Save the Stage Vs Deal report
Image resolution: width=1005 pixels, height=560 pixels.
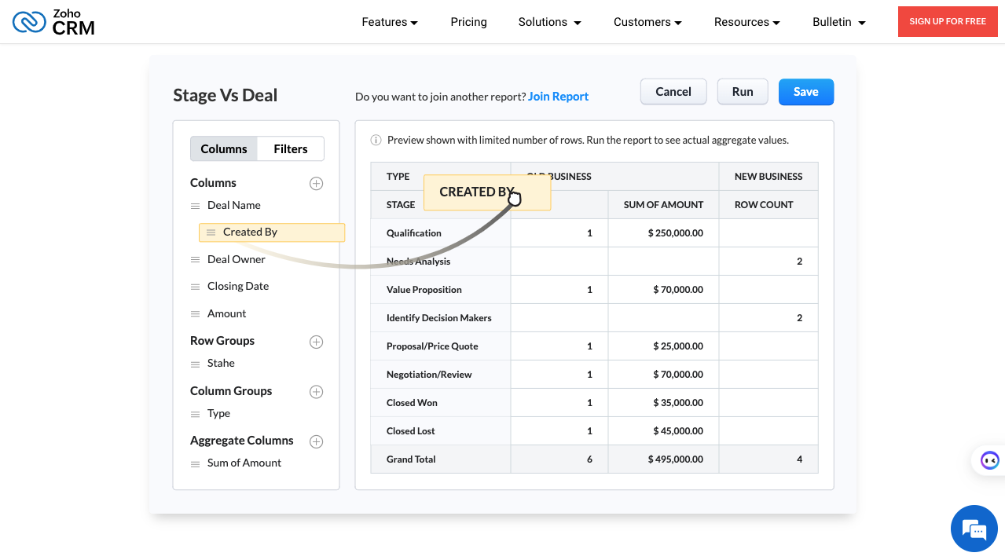point(806,92)
